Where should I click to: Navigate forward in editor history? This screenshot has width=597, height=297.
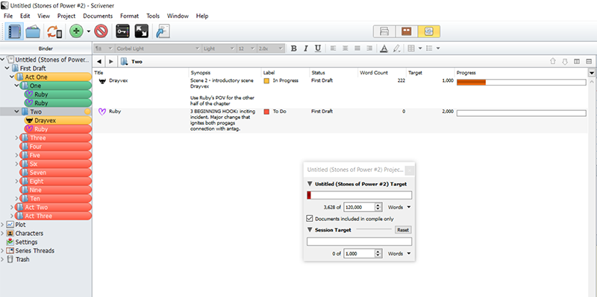pyautogui.click(x=111, y=62)
